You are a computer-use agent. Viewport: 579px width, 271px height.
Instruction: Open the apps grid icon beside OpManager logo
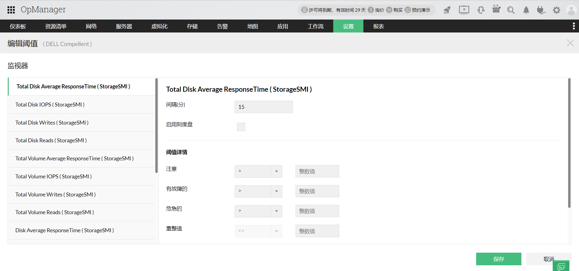coord(11,10)
